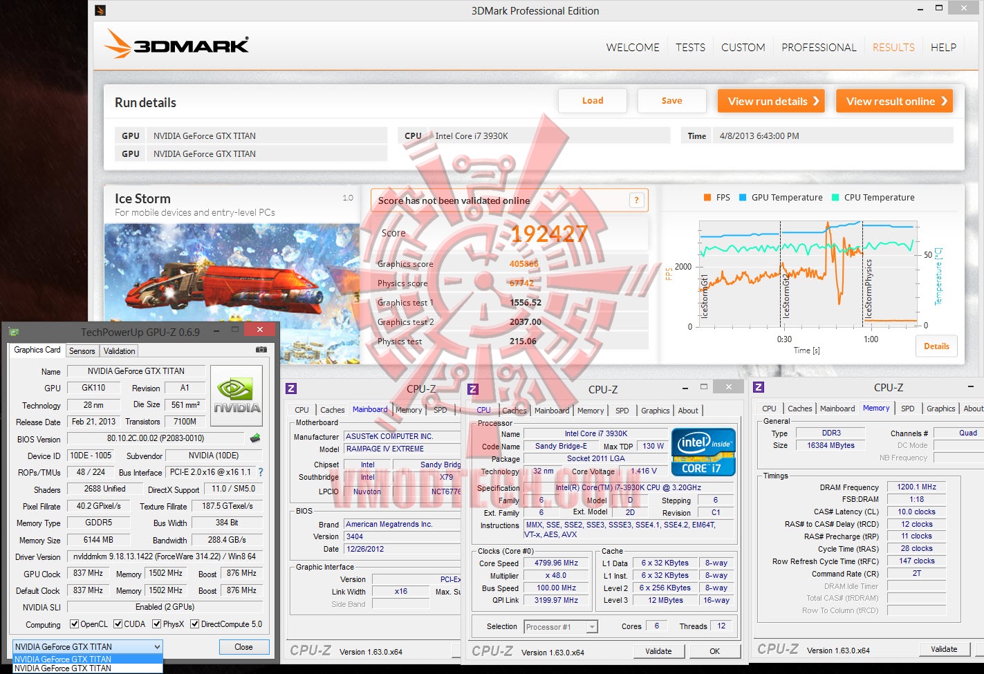Click the Driver Version field in GPU-Z

(165, 556)
